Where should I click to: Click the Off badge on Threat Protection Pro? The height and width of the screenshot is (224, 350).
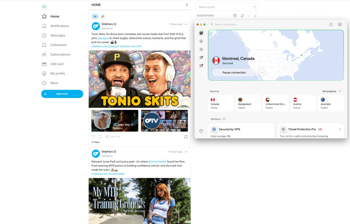[320, 129]
